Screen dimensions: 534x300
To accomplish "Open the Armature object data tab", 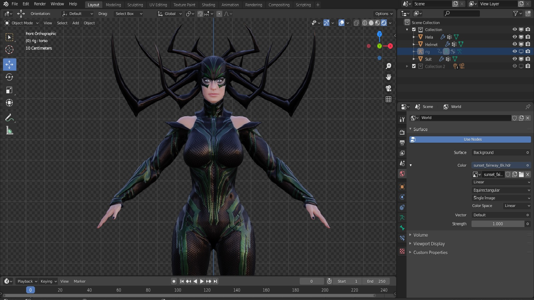I will (402, 218).
